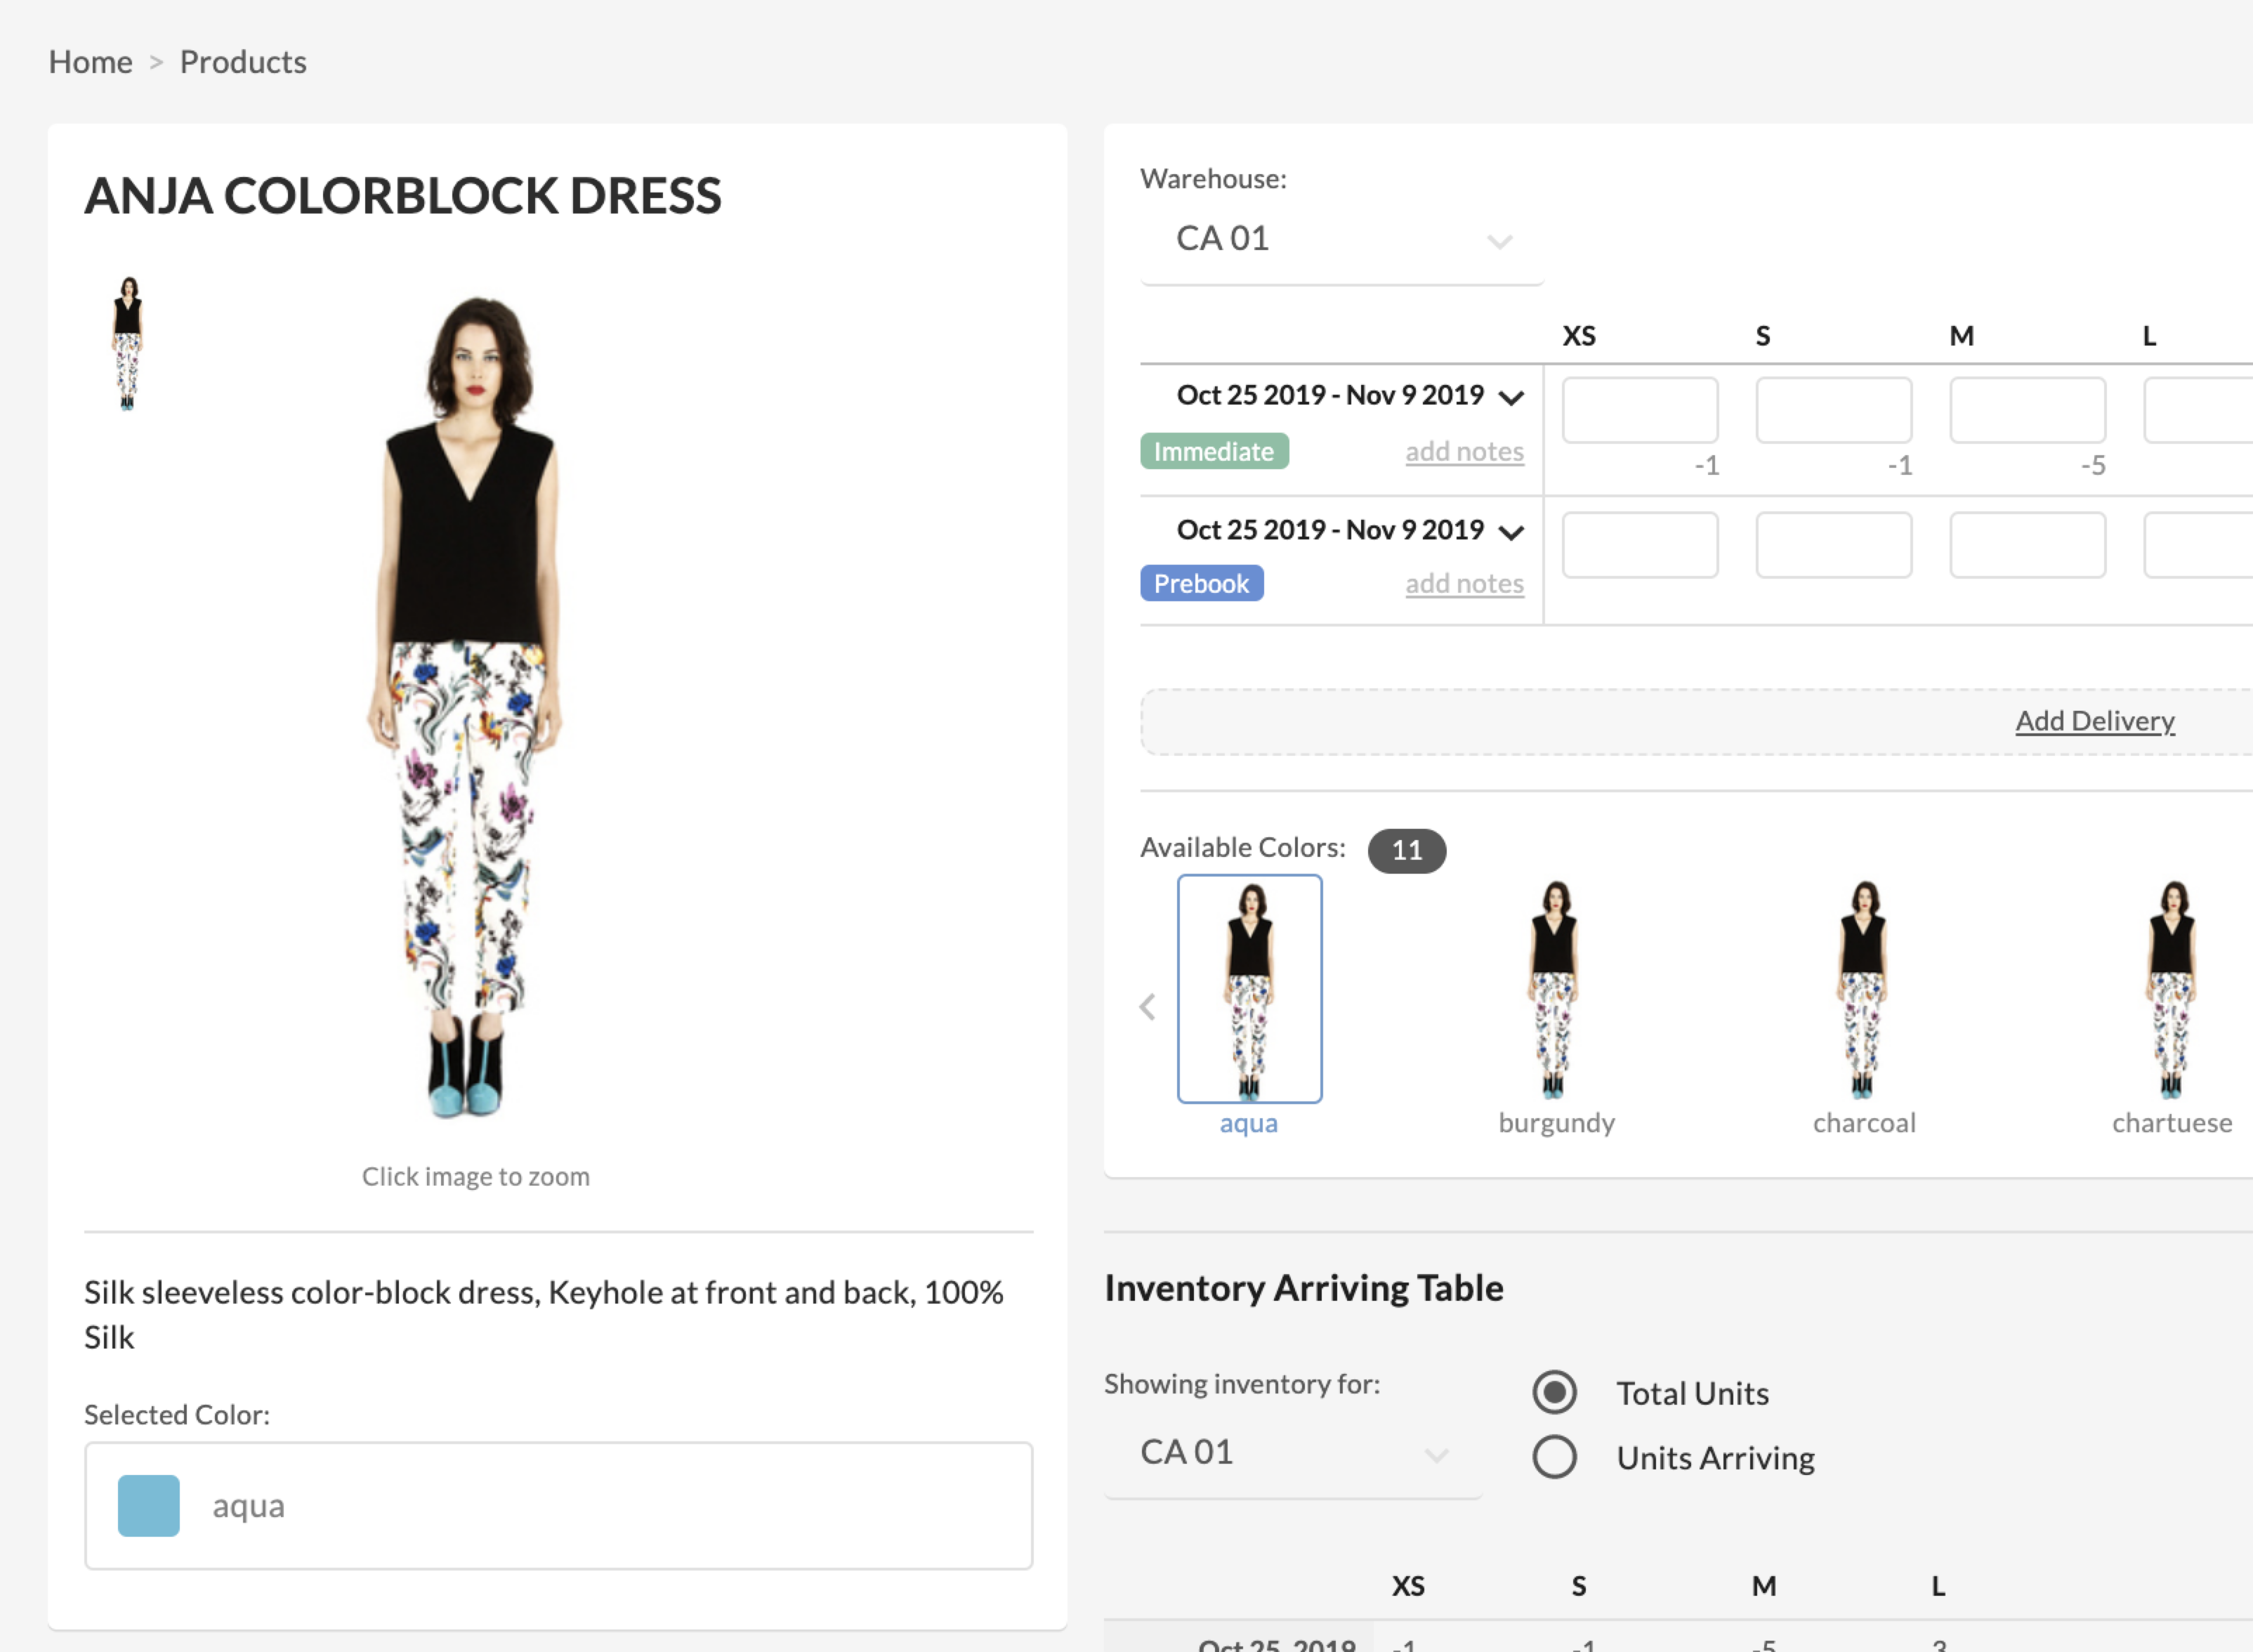Open add notes for the Immediate delivery
This screenshot has width=2253, height=1652.
click(x=1464, y=451)
